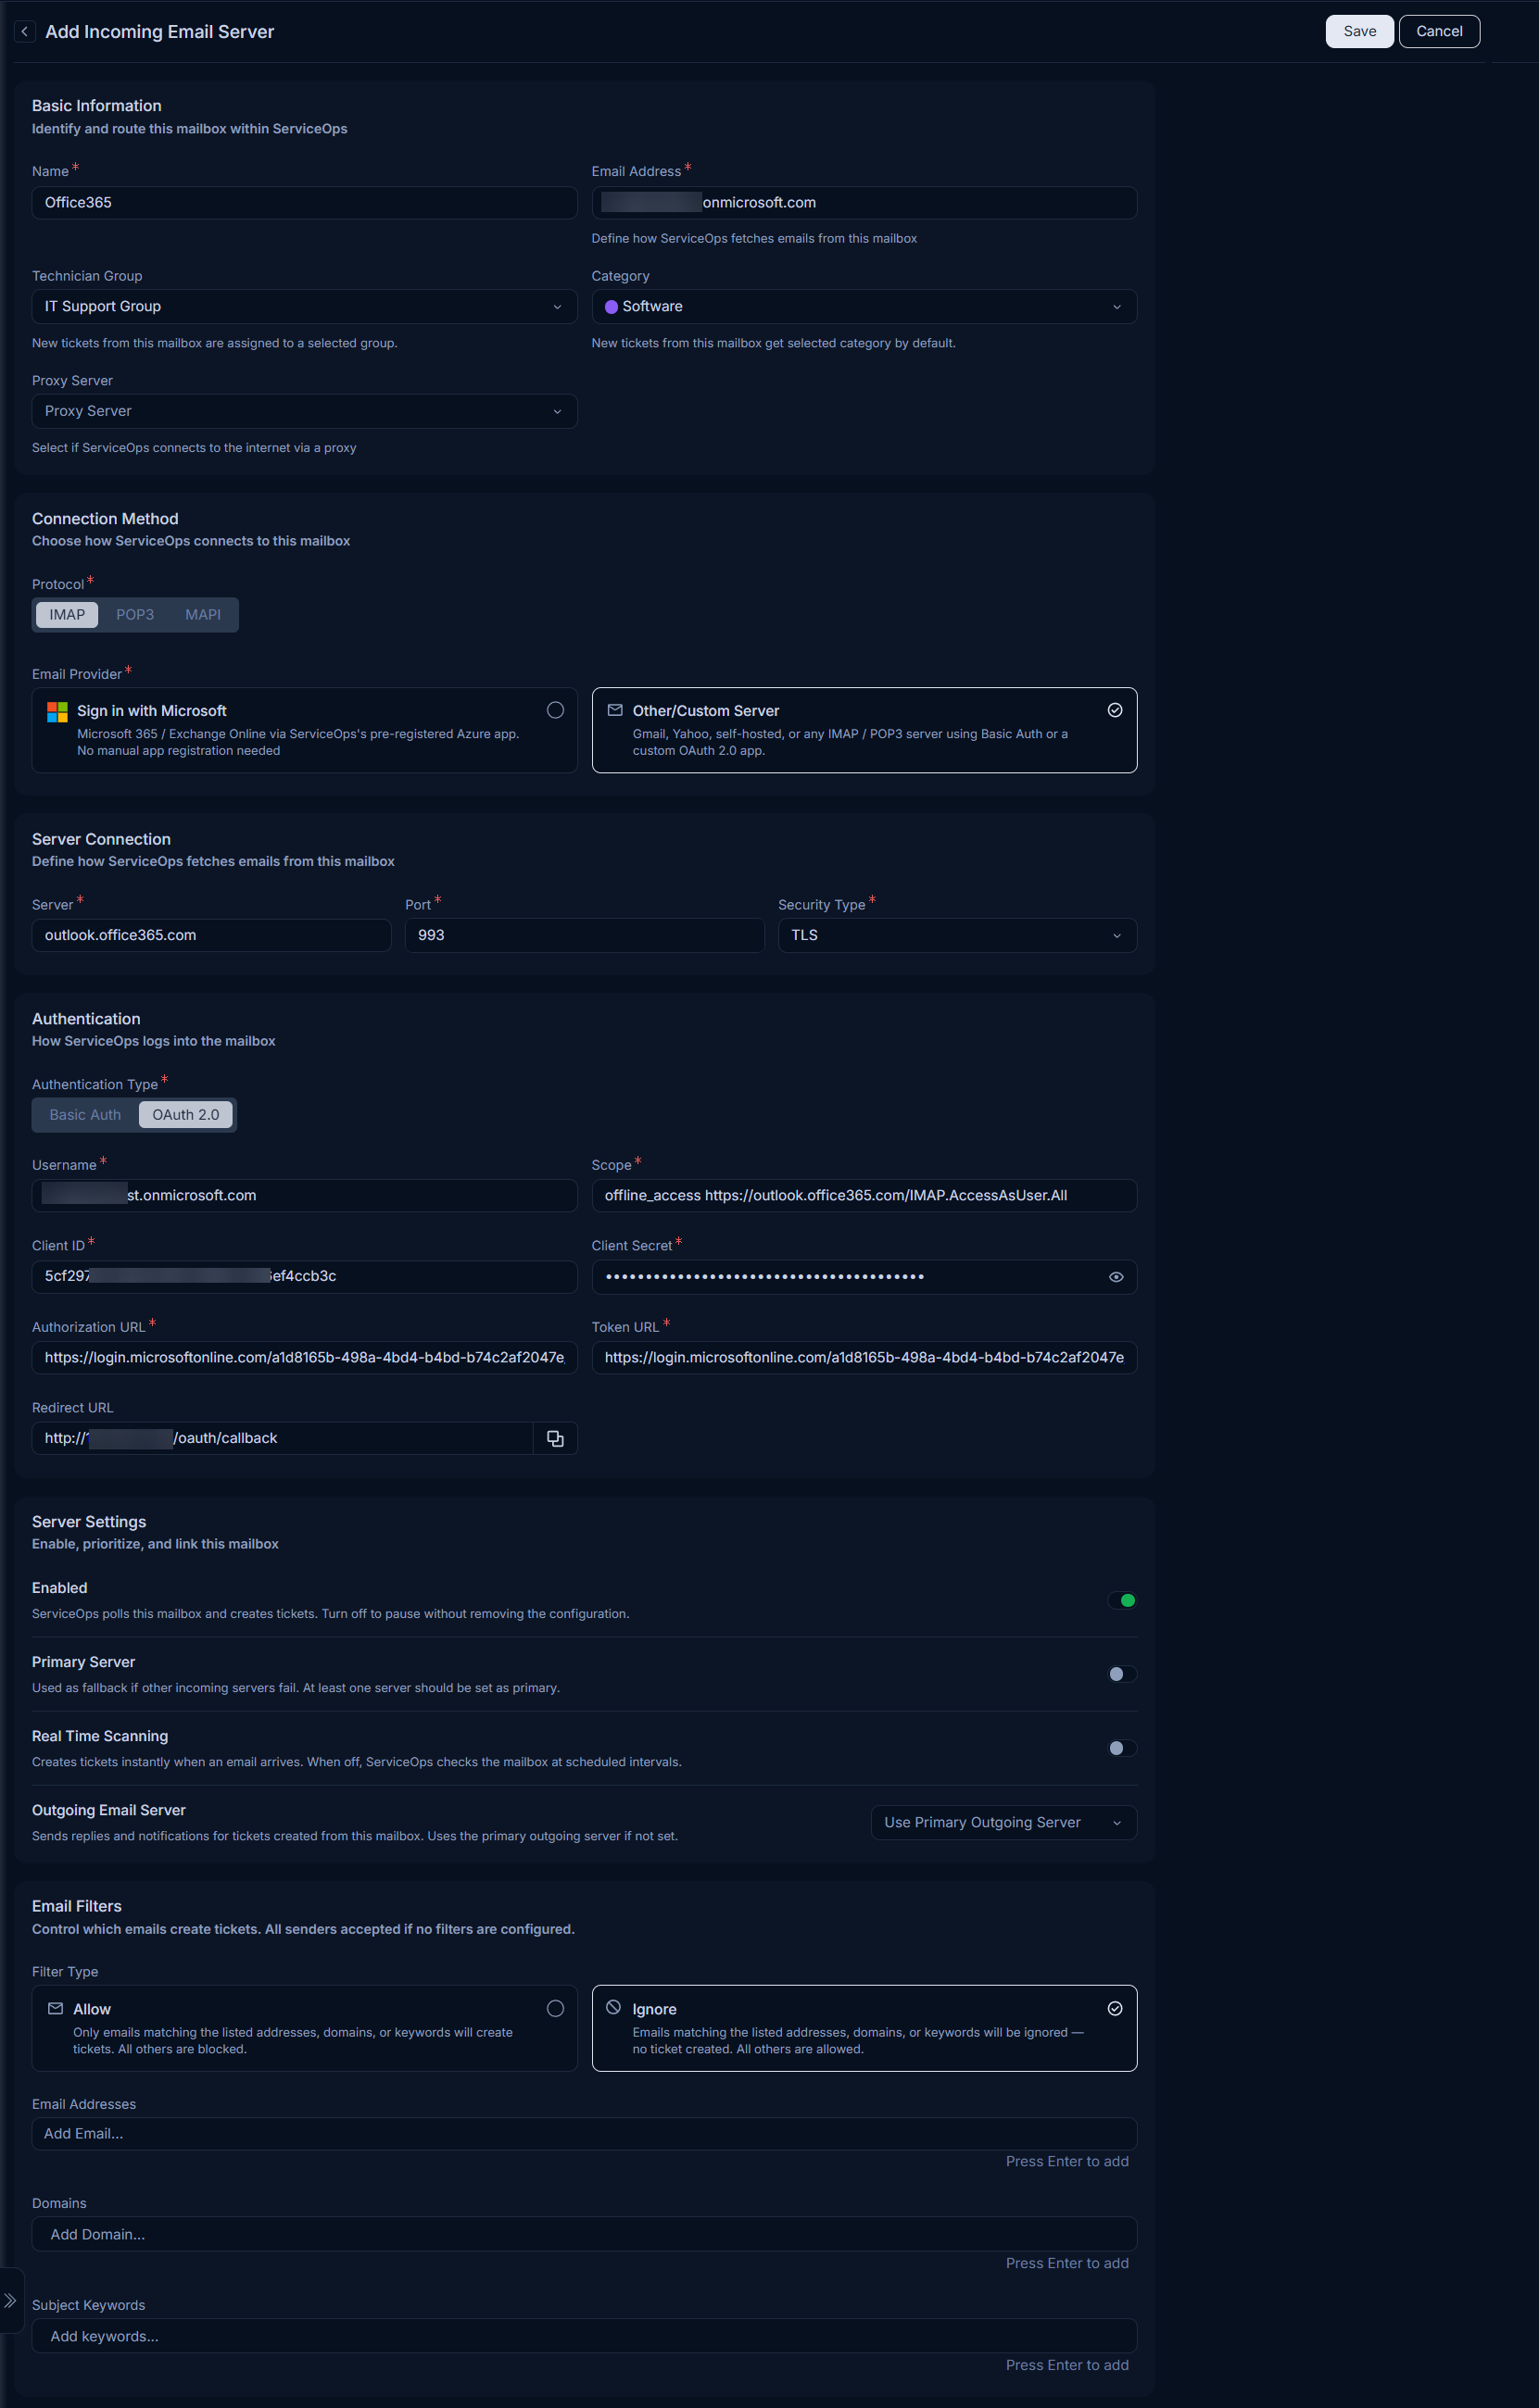Viewport: 1539px width, 2408px height.
Task: Expand the Proxy Server dropdown
Action: (304, 411)
